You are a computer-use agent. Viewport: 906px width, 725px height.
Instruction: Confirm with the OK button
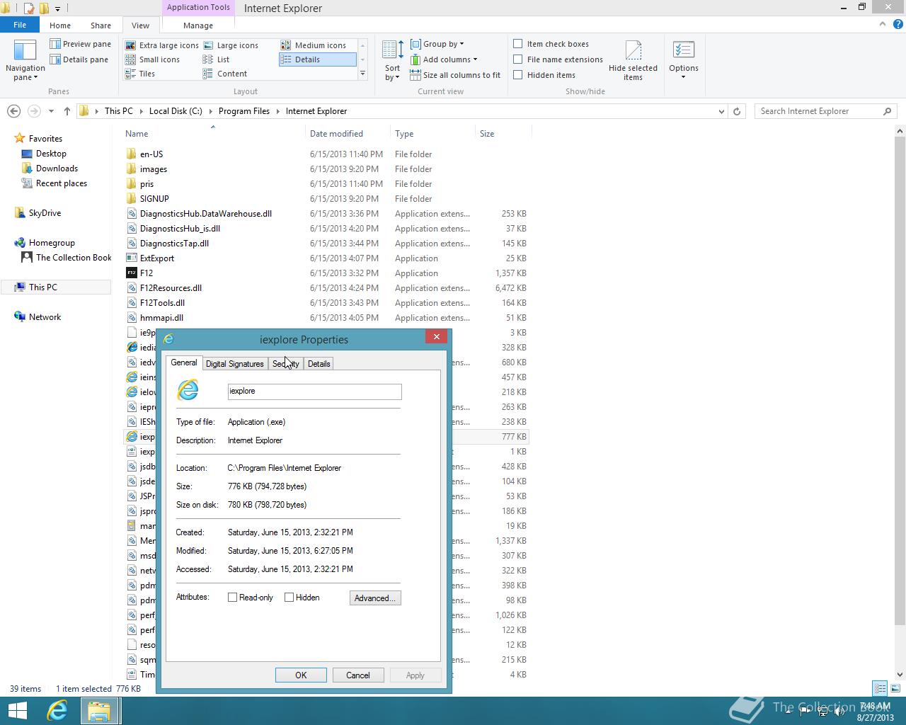[301, 675]
